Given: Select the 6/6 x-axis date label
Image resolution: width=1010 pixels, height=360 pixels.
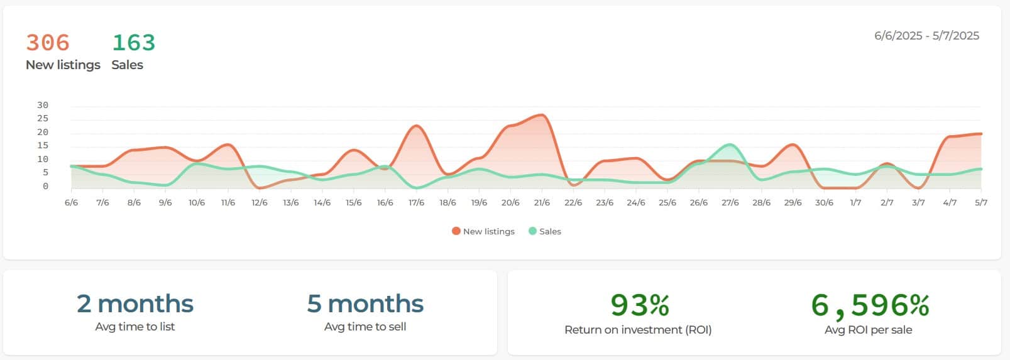Looking at the screenshot, I should pos(72,202).
